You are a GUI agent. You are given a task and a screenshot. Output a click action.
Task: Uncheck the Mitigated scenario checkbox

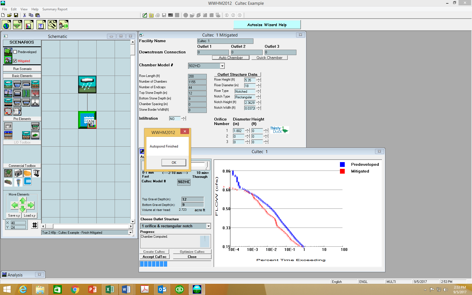15,61
